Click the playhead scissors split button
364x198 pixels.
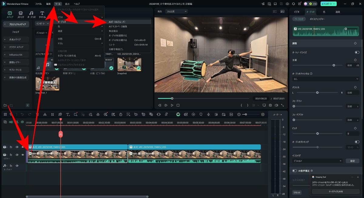coord(61,134)
